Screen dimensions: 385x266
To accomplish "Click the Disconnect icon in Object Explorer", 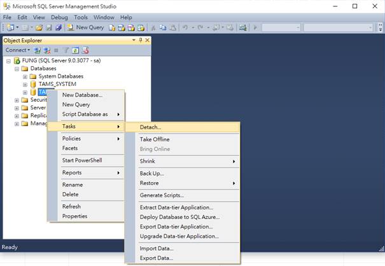I will [46, 50].
